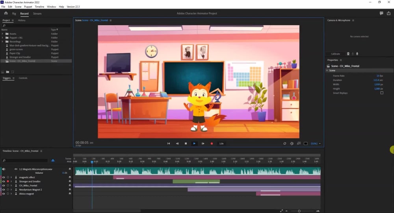Switch to the History tab
The image size is (394, 213).
22,20
